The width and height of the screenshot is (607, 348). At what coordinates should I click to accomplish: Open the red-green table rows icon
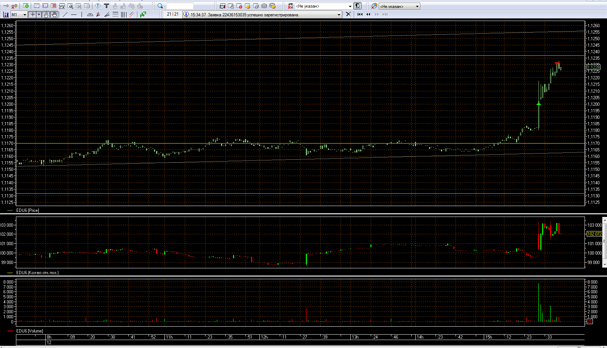(53, 6)
